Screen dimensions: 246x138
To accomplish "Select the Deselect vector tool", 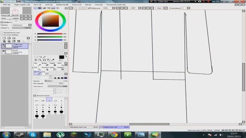I will [x=60, y=68].
